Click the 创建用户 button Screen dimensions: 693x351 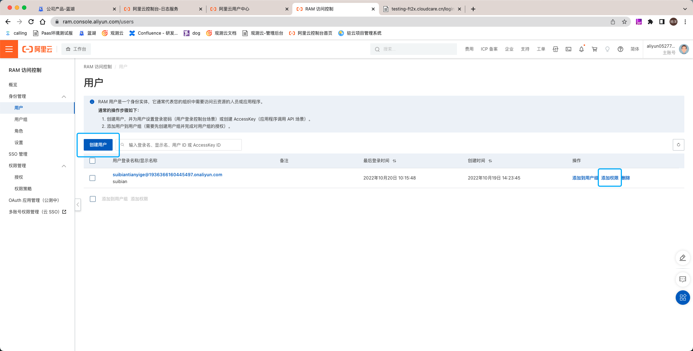tap(98, 145)
